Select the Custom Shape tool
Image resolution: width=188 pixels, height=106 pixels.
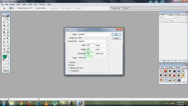(x=8, y=45)
